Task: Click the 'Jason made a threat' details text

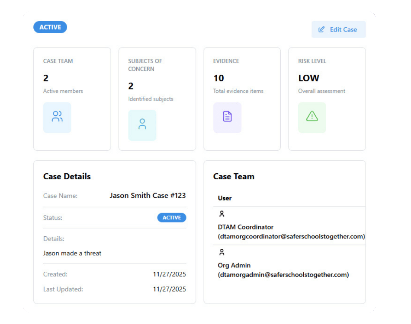Action: click(72, 253)
